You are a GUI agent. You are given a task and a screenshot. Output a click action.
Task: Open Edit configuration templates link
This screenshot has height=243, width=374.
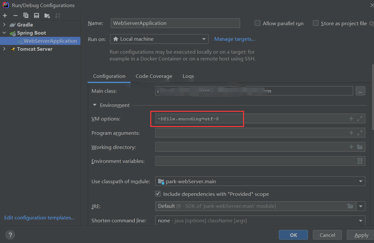pos(39,218)
